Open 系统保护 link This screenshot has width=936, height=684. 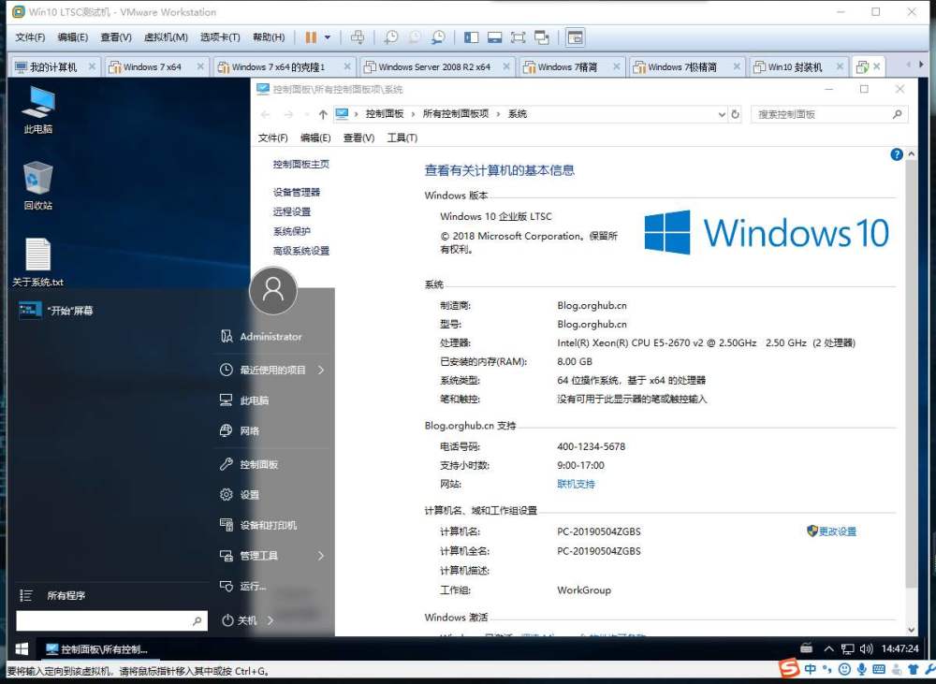[292, 231]
